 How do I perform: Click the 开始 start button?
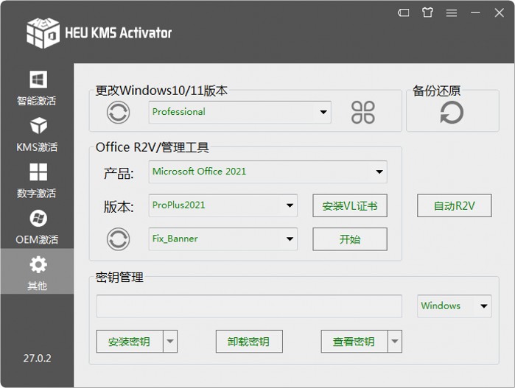tap(350, 239)
